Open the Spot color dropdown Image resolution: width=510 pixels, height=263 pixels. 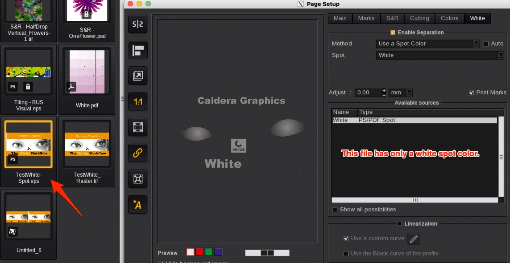(x=501, y=55)
